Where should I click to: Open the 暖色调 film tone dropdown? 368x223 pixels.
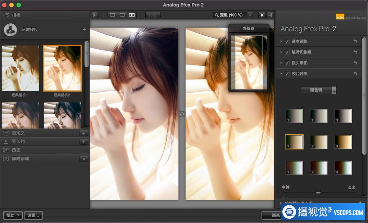click(x=318, y=90)
